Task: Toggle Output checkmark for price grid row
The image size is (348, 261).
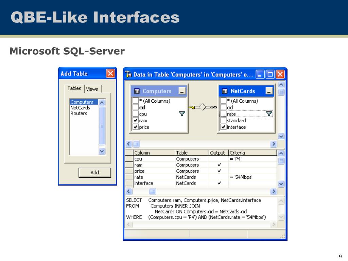Action: (x=219, y=171)
